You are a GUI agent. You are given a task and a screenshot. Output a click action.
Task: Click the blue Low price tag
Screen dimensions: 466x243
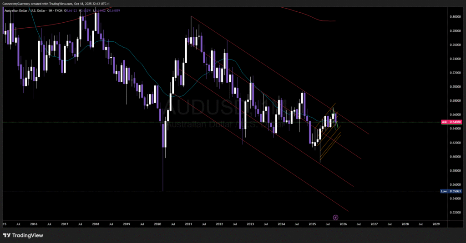click(x=444, y=191)
